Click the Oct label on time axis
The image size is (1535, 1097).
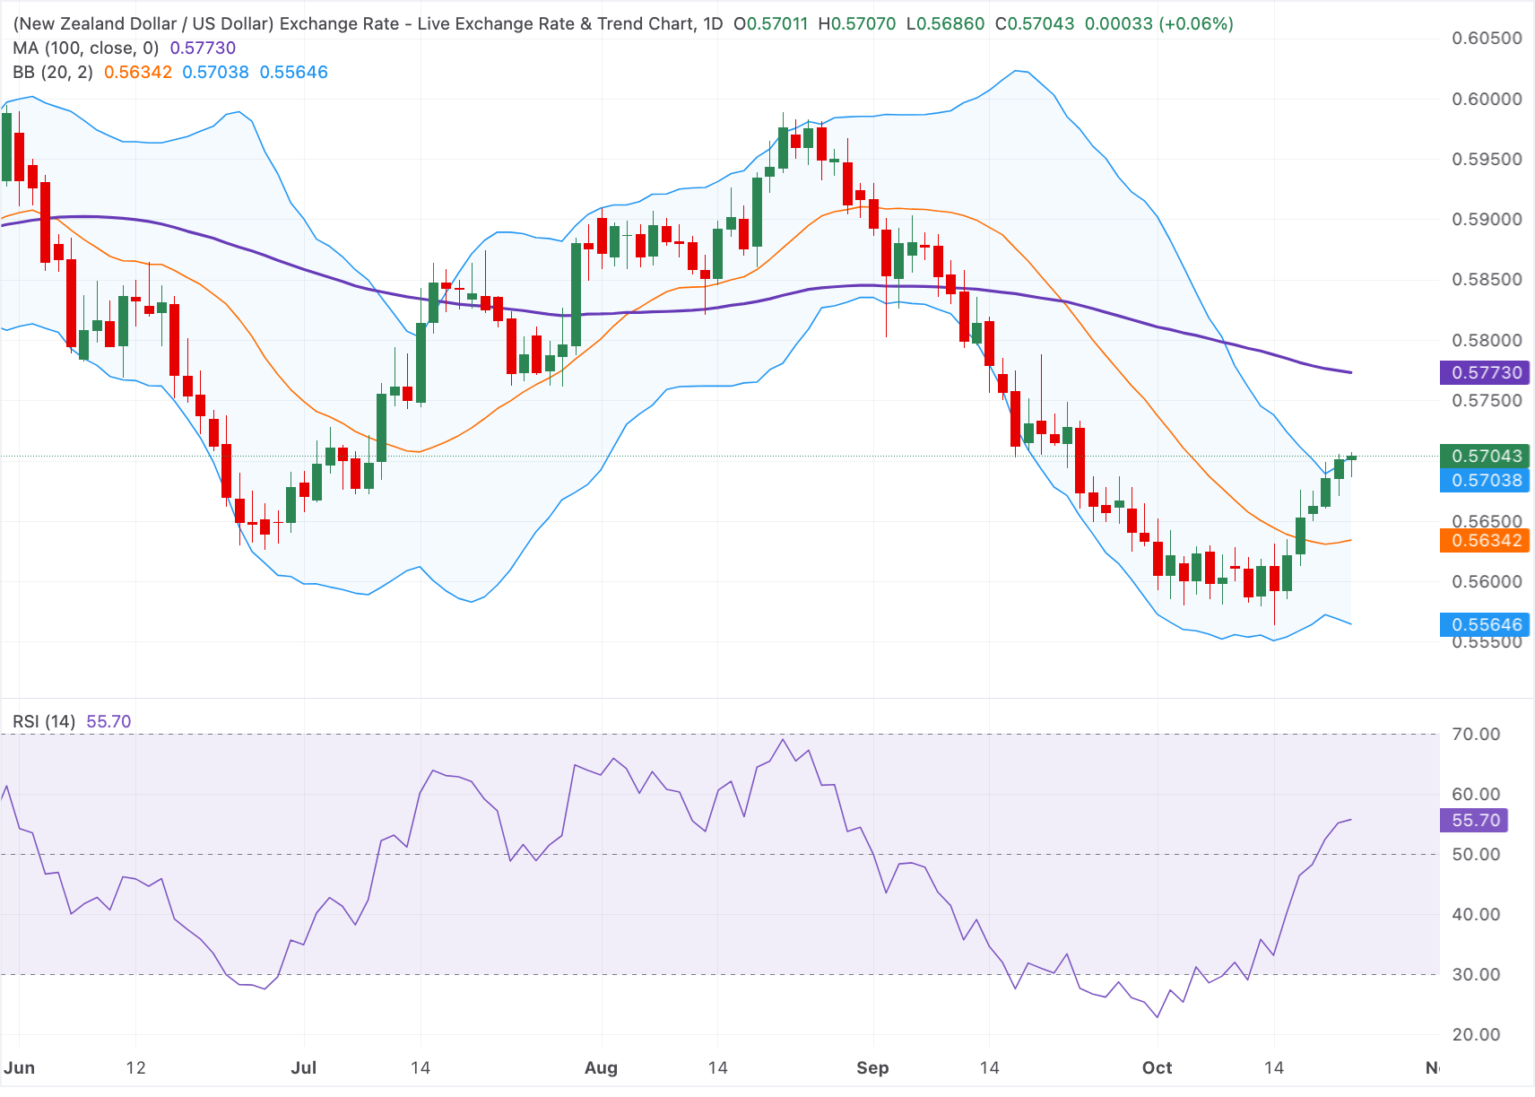[x=1157, y=1067]
